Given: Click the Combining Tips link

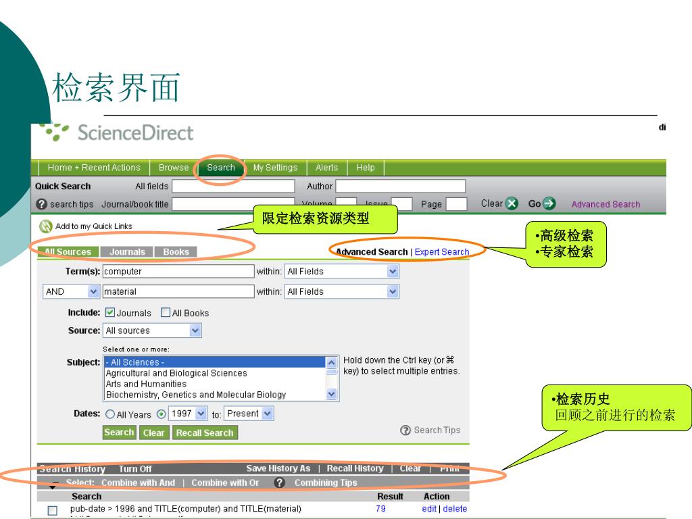Looking at the screenshot, I should coord(326,483).
